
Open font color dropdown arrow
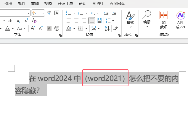pyautogui.click(x=13, y=28)
